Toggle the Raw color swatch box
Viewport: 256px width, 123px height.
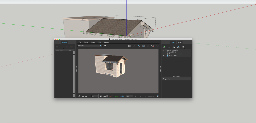tap(107, 96)
